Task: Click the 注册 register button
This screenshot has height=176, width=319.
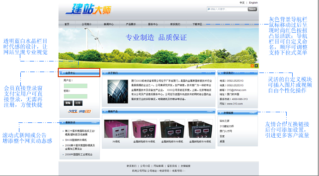Action: pos(78,103)
